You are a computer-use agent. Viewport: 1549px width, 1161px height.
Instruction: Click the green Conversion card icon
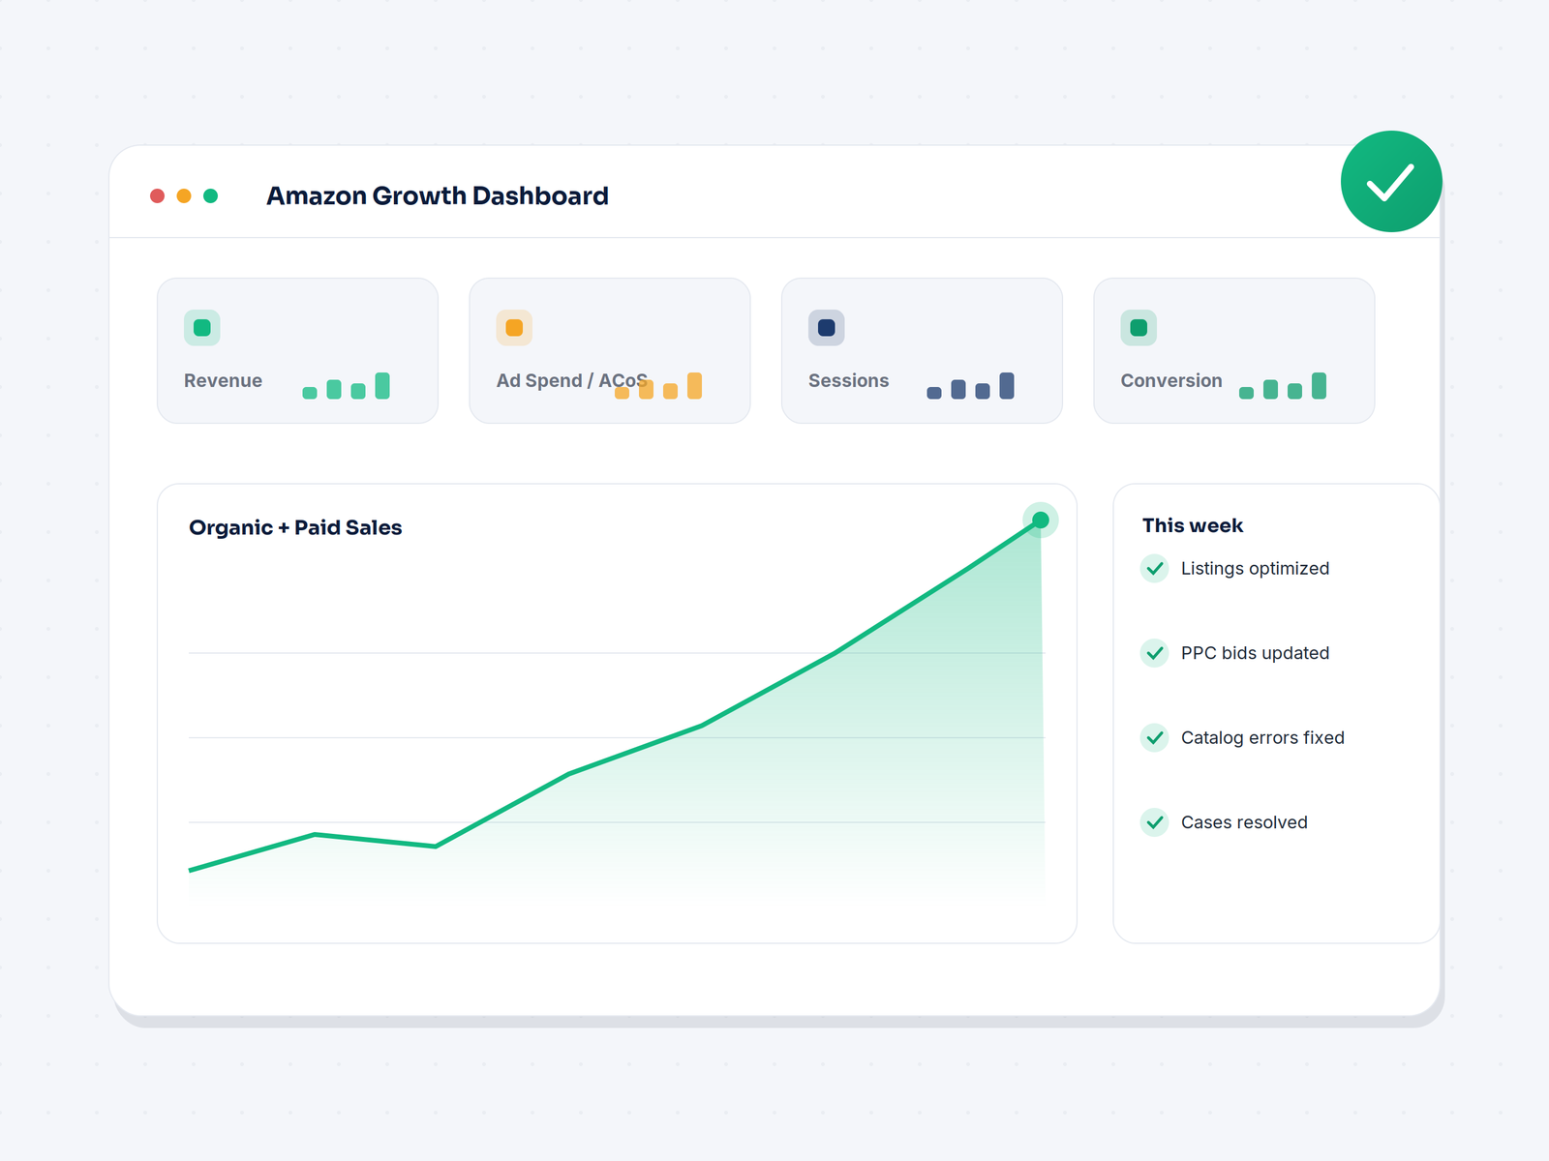pos(1139,328)
